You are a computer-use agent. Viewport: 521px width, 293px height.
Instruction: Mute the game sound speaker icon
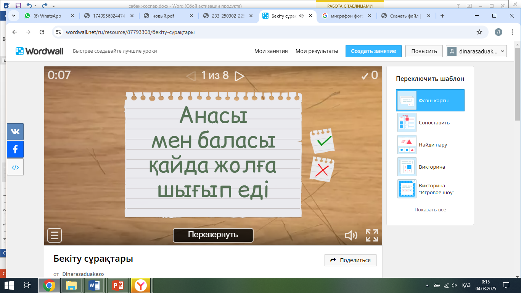pos(351,235)
